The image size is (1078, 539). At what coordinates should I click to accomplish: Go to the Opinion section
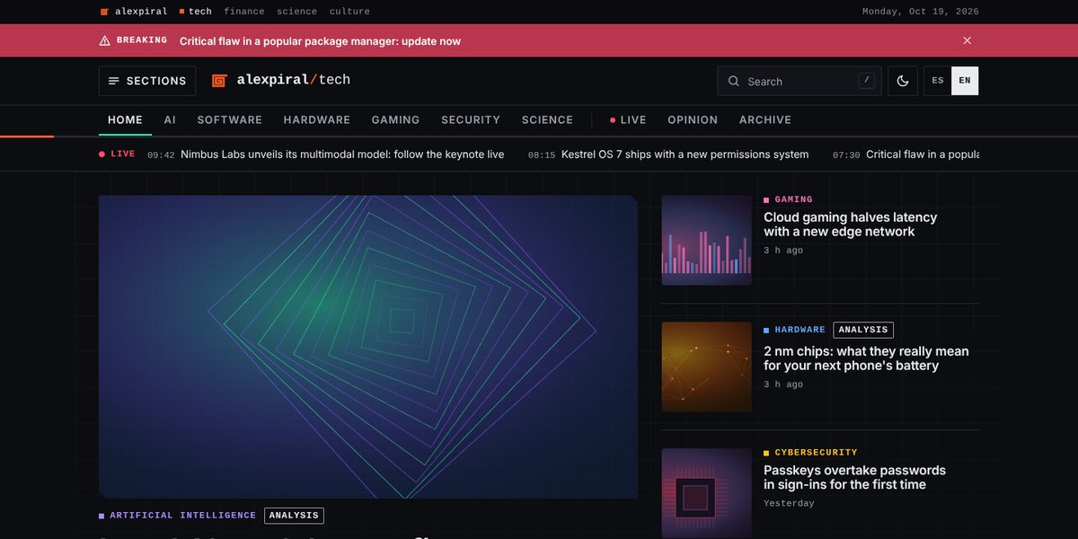693,119
